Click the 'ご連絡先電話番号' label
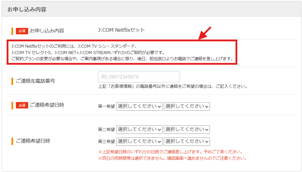The height and width of the screenshot is (172, 302). point(35,81)
